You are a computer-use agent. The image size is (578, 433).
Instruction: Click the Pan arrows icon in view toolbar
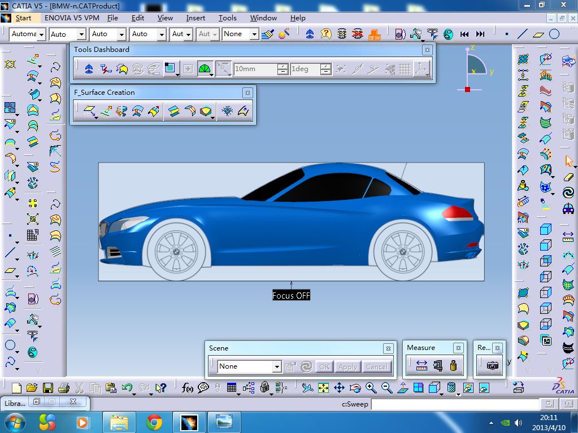339,388
